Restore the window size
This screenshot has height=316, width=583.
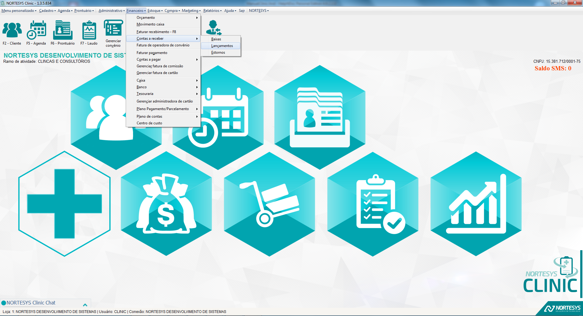click(563, 3)
